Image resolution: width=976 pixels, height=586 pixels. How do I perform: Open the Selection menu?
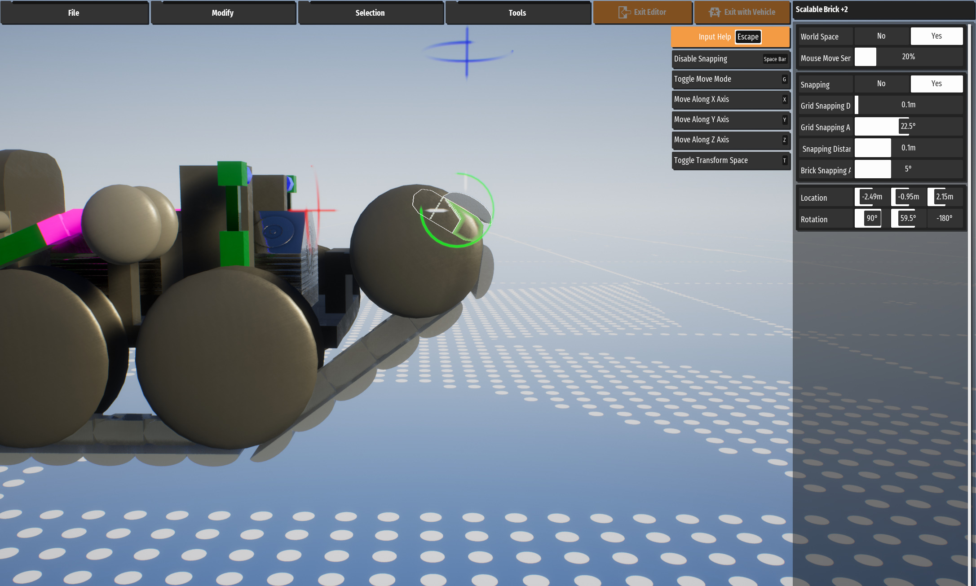(370, 13)
